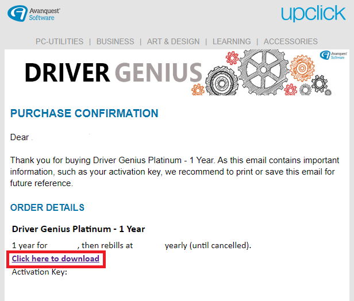Click the upclick logo

tap(313, 14)
